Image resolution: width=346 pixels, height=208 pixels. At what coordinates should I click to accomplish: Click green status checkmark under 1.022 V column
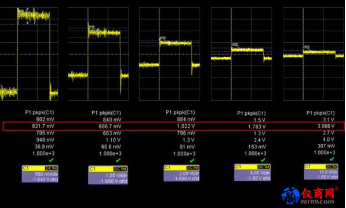coord(192,160)
